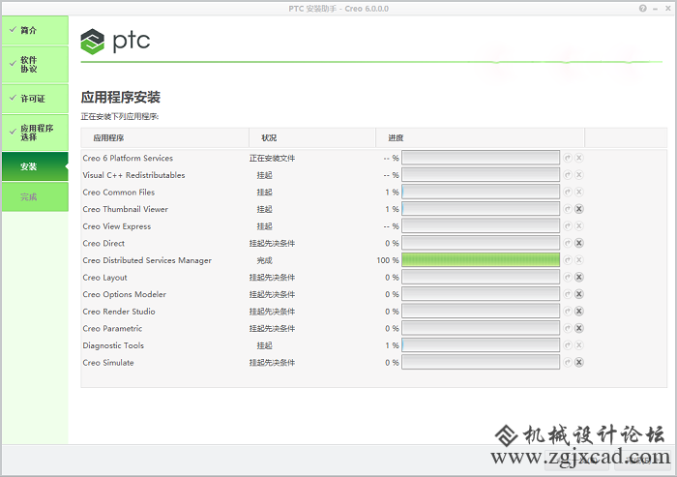Screen dimensions: 677x477
Task: Retry the Creo Common Files install
Action: click(x=568, y=192)
